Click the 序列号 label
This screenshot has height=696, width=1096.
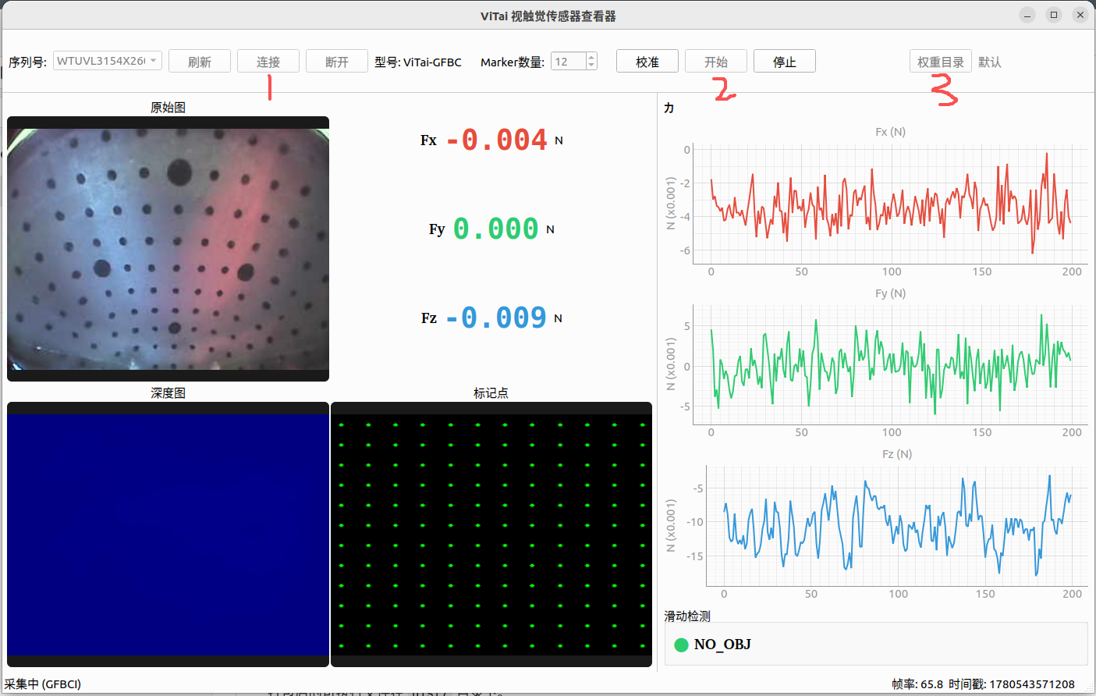click(x=27, y=62)
